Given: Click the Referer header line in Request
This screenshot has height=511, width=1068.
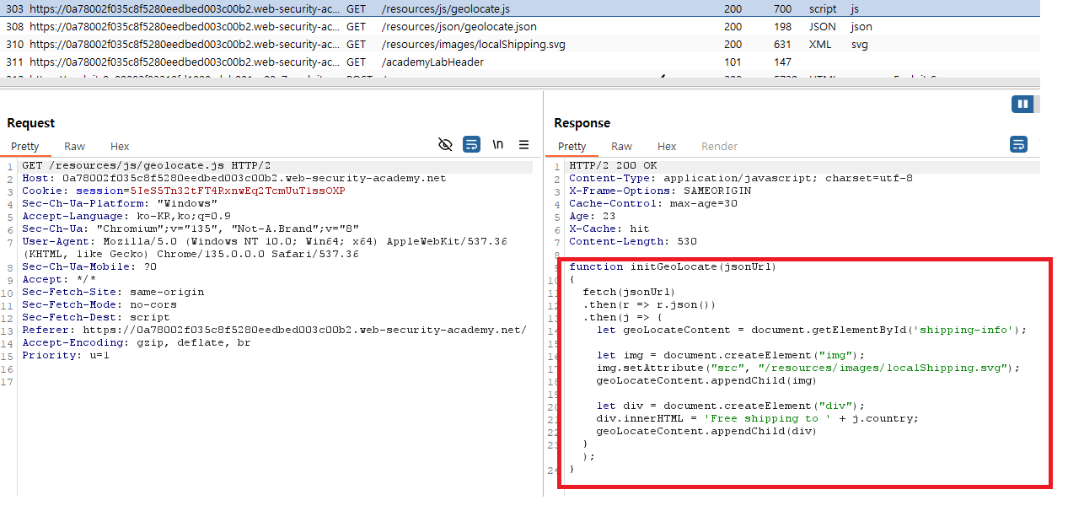Looking at the screenshot, I should pos(274,330).
